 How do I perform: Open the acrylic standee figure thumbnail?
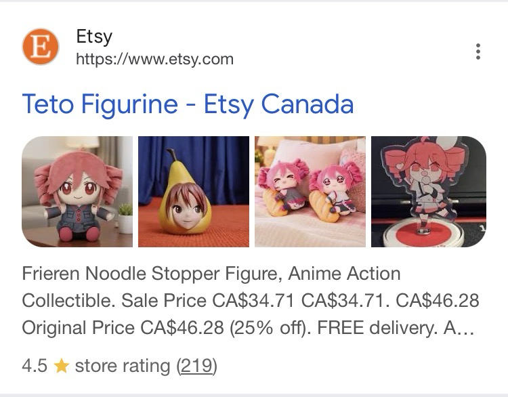click(428, 192)
